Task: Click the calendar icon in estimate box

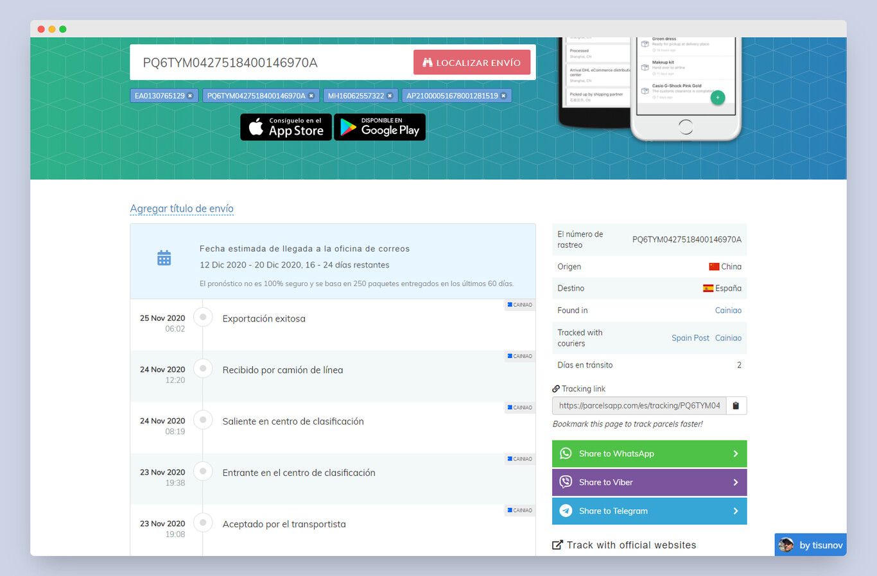Action: click(164, 258)
